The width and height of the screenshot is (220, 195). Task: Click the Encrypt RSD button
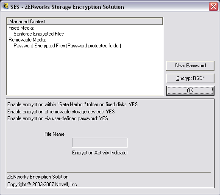tap(190, 78)
